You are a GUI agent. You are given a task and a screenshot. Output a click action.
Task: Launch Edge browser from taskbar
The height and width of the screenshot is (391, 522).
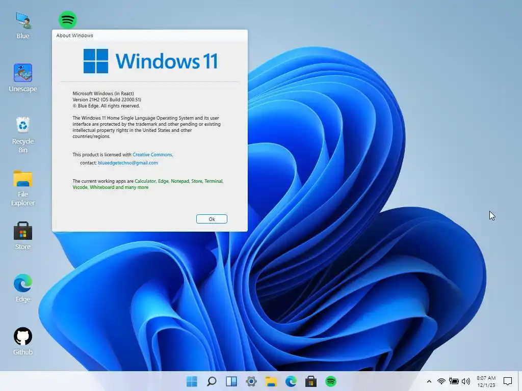pos(291,381)
